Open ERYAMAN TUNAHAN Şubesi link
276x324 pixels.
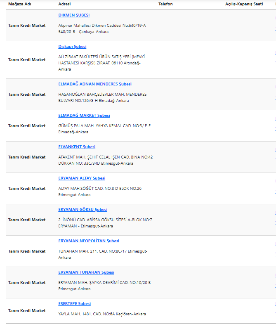point(86,272)
